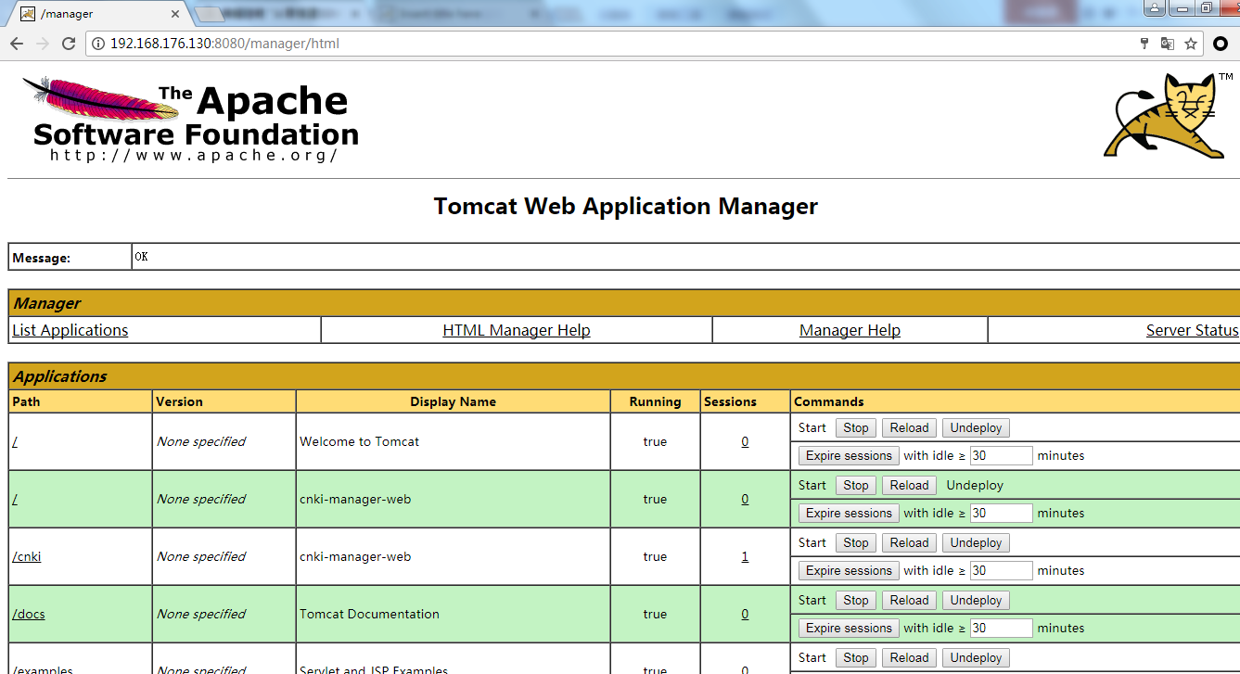Viewport: 1240px width, 674px height.
Task: Bookmark this page with the star icon
Action: pos(1191,44)
